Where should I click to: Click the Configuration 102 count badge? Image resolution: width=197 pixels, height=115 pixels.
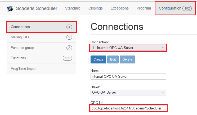pyautogui.click(x=187, y=8)
